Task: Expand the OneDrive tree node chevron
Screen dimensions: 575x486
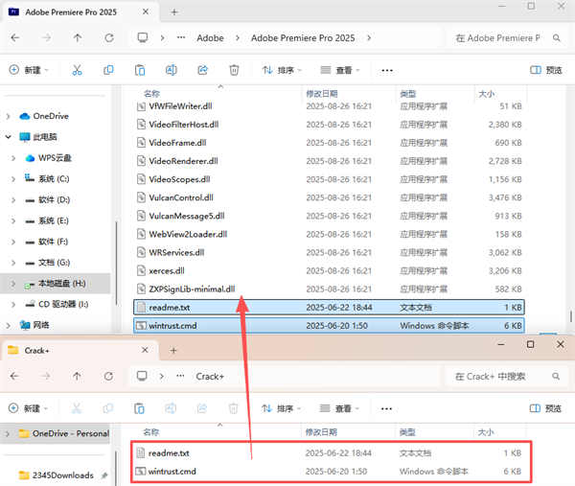Action: (x=8, y=116)
